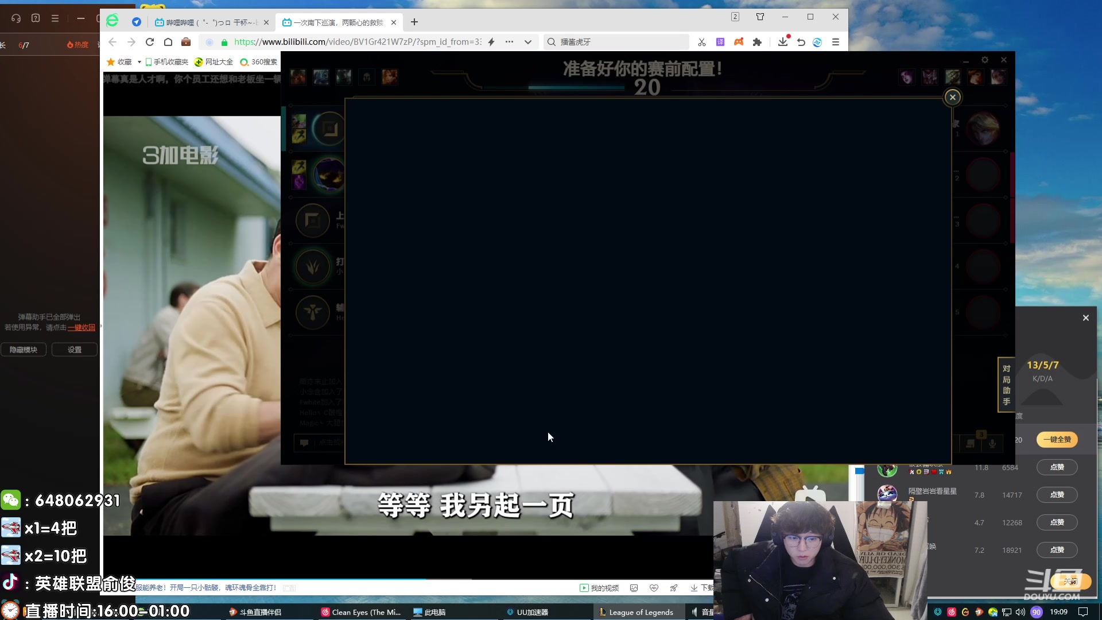The image size is (1102, 620).
Task: Click the image icon in browser status bar
Action: [634, 588]
